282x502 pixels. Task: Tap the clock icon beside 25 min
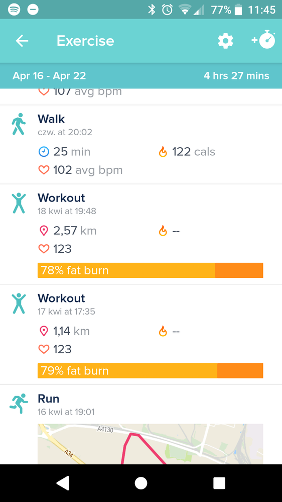coord(44,151)
